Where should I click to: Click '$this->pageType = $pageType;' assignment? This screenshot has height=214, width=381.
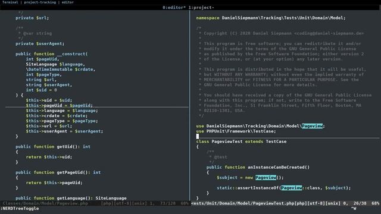point(62,121)
